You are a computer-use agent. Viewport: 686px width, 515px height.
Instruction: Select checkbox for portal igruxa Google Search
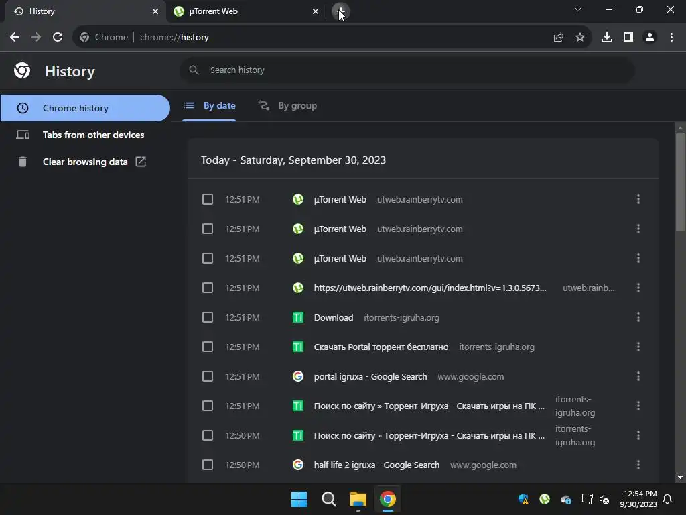[208, 377]
